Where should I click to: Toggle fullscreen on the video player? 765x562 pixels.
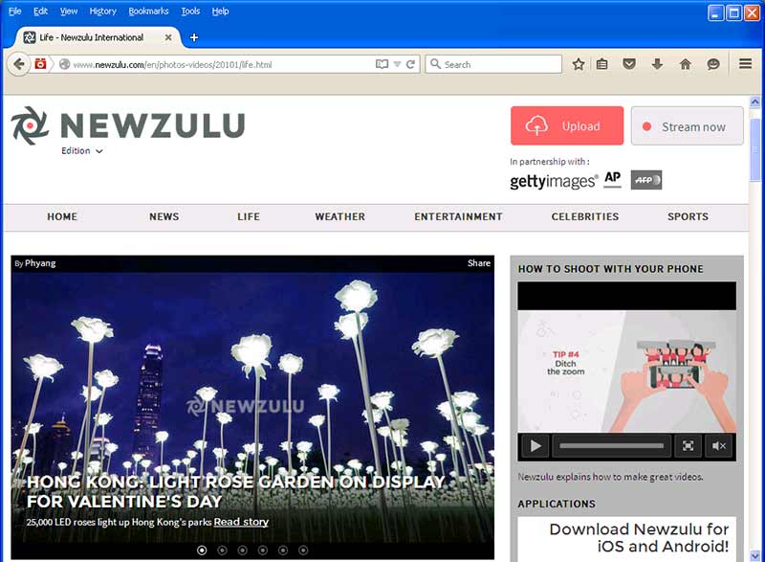point(688,446)
